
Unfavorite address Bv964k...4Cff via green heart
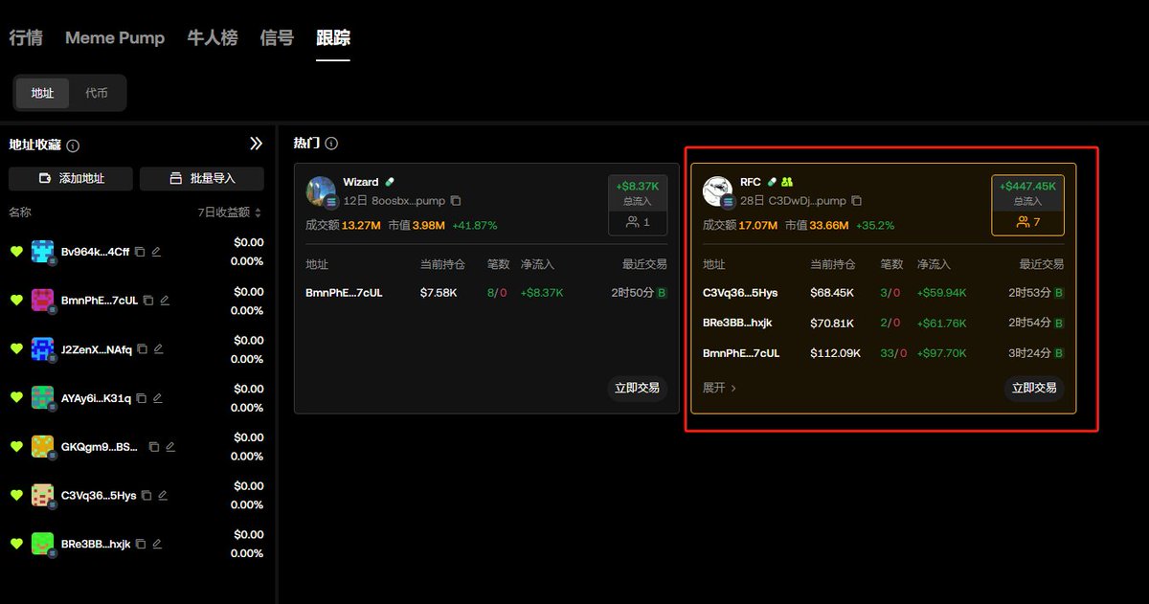tap(16, 252)
